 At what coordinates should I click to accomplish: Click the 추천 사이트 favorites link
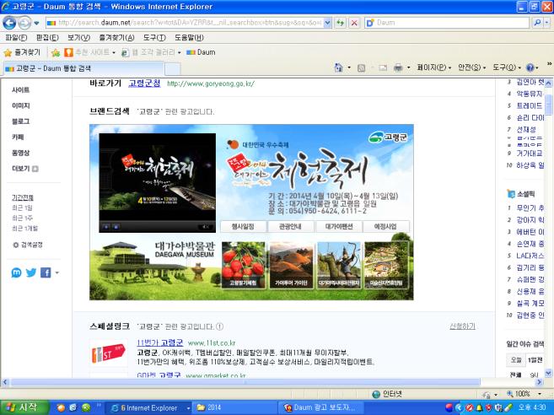(89, 52)
